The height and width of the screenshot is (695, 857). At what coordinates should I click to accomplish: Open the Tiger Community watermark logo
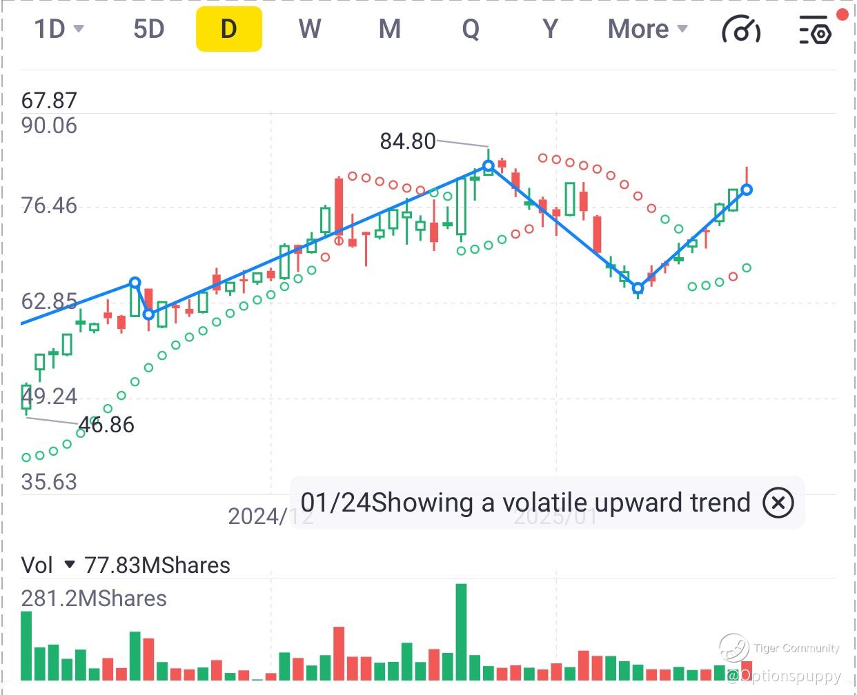pos(734,648)
